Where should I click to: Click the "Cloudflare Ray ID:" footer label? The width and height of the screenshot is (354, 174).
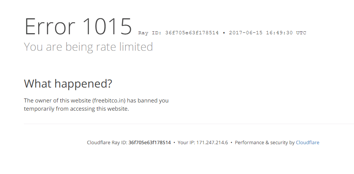(107, 142)
